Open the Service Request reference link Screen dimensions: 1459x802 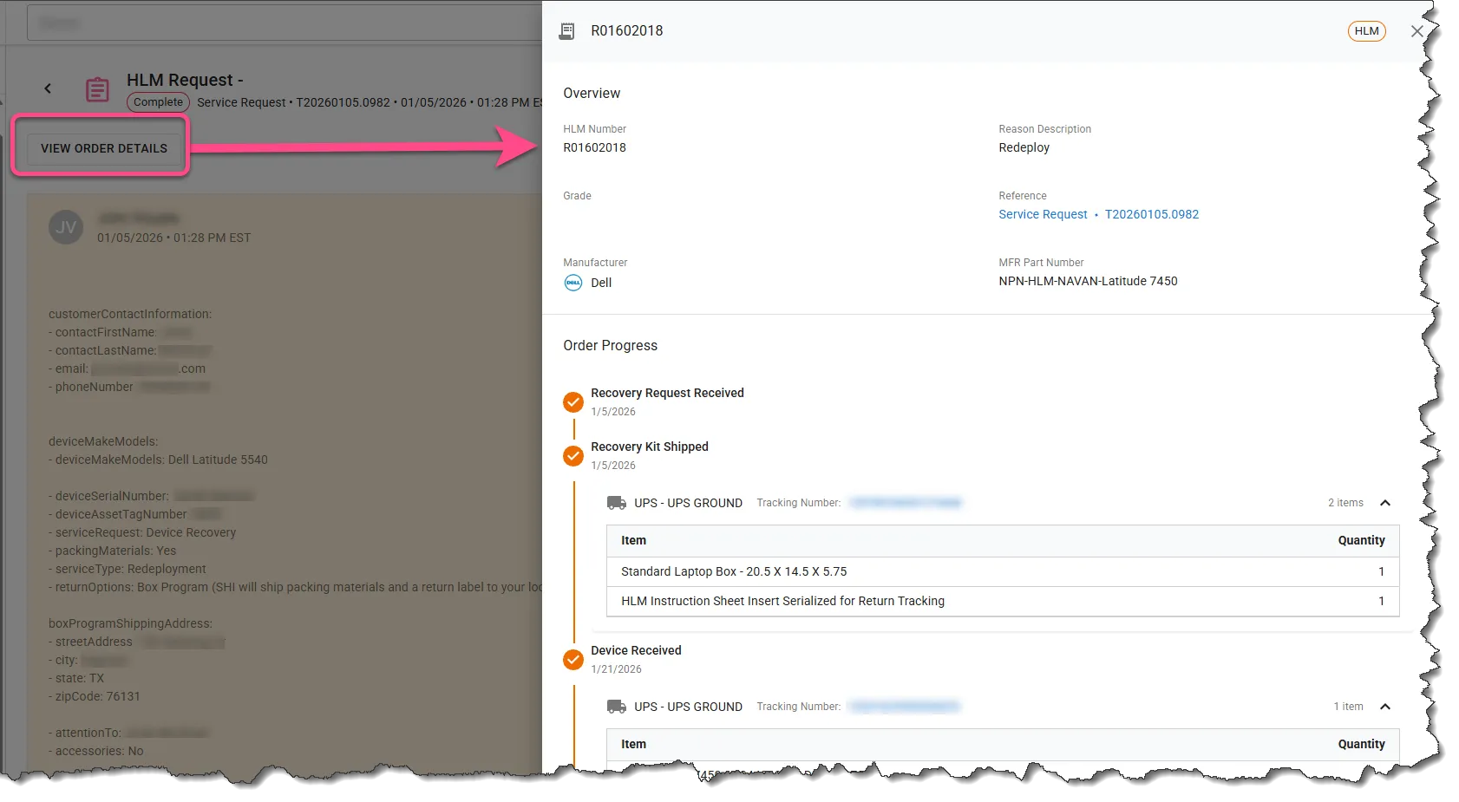coord(1043,214)
